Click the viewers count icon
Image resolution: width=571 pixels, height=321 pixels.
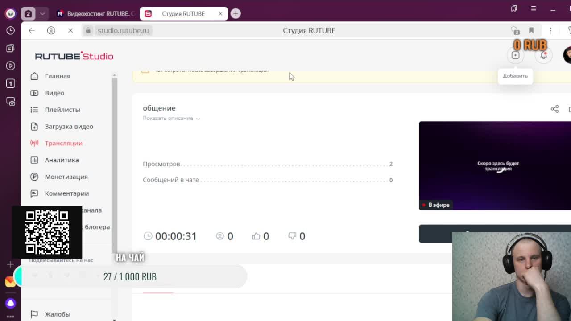tap(220, 236)
